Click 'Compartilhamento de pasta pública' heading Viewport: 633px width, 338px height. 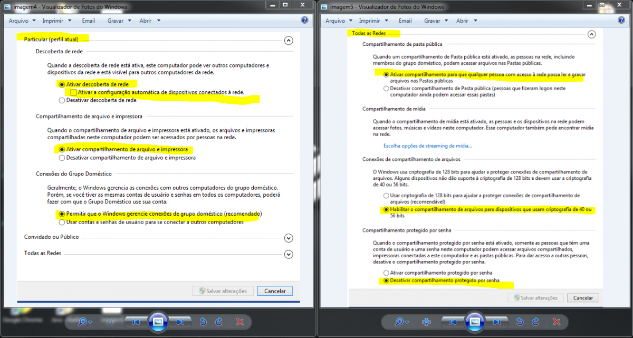(402, 44)
